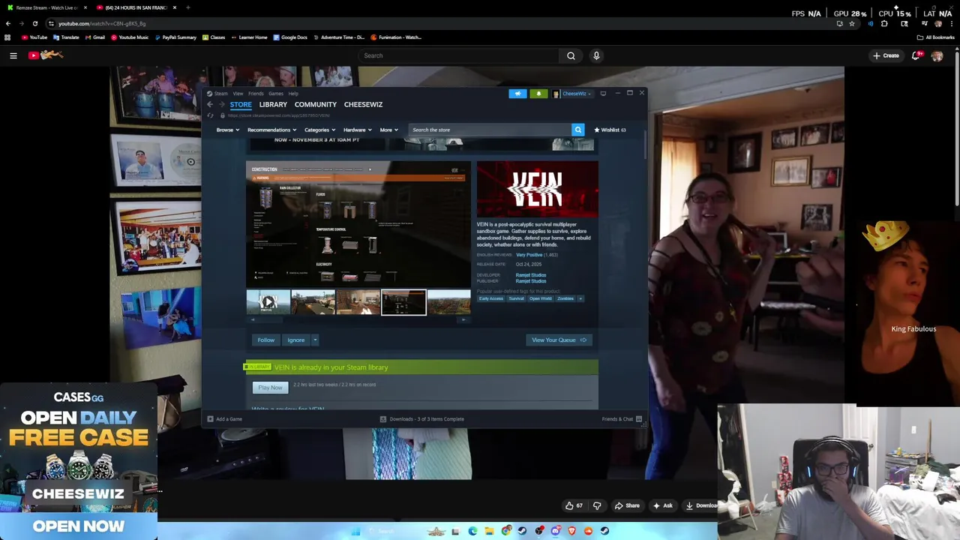Image resolution: width=960 pixels, height=540 pixels.
Task: Click the View Your Queue button
Action: [559, 340]
